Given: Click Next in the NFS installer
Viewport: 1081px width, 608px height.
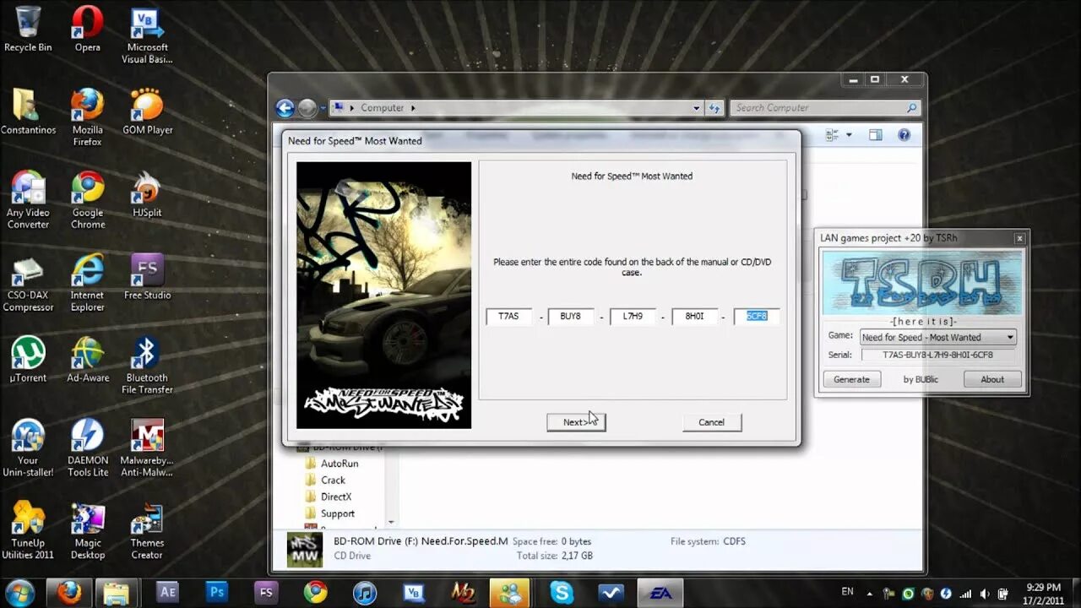Looking at the screenshot, I should pyautogui.click(x=576, y=422).
